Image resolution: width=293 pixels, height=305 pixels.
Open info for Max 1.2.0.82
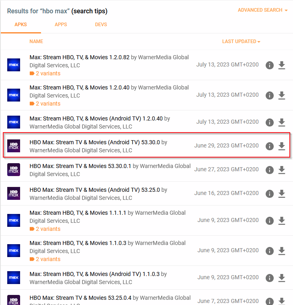click(270, 65)
